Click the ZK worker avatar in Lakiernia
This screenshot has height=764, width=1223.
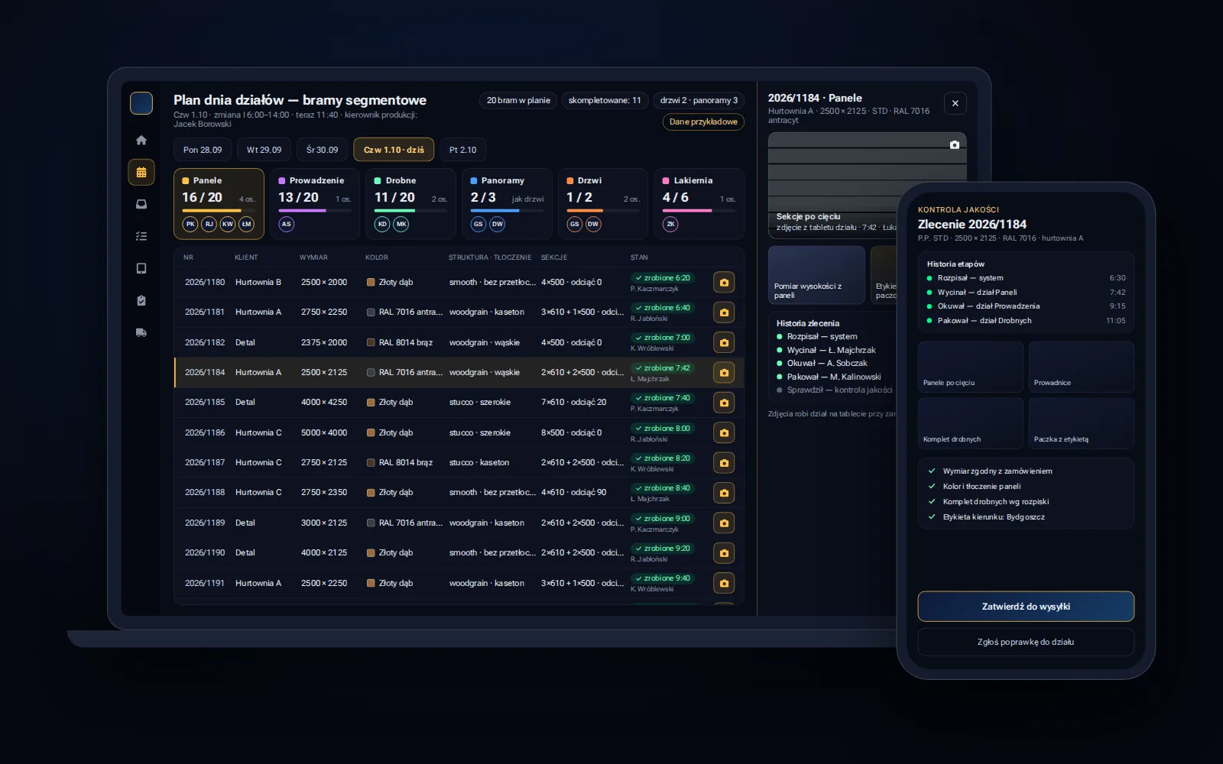coord(670,224)
